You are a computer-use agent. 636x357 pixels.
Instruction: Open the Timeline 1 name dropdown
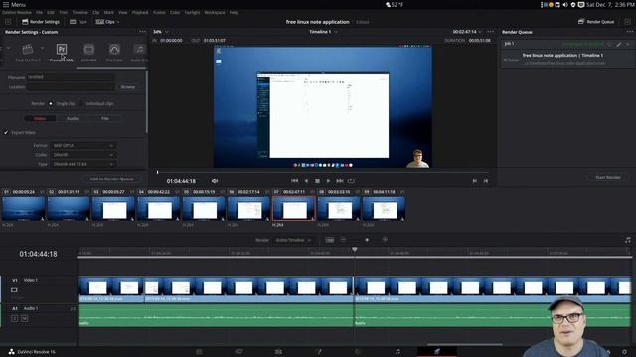click(324, 32)
